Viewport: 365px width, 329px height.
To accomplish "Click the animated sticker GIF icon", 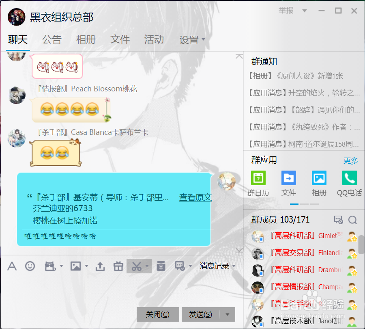I will pos(50,266).
